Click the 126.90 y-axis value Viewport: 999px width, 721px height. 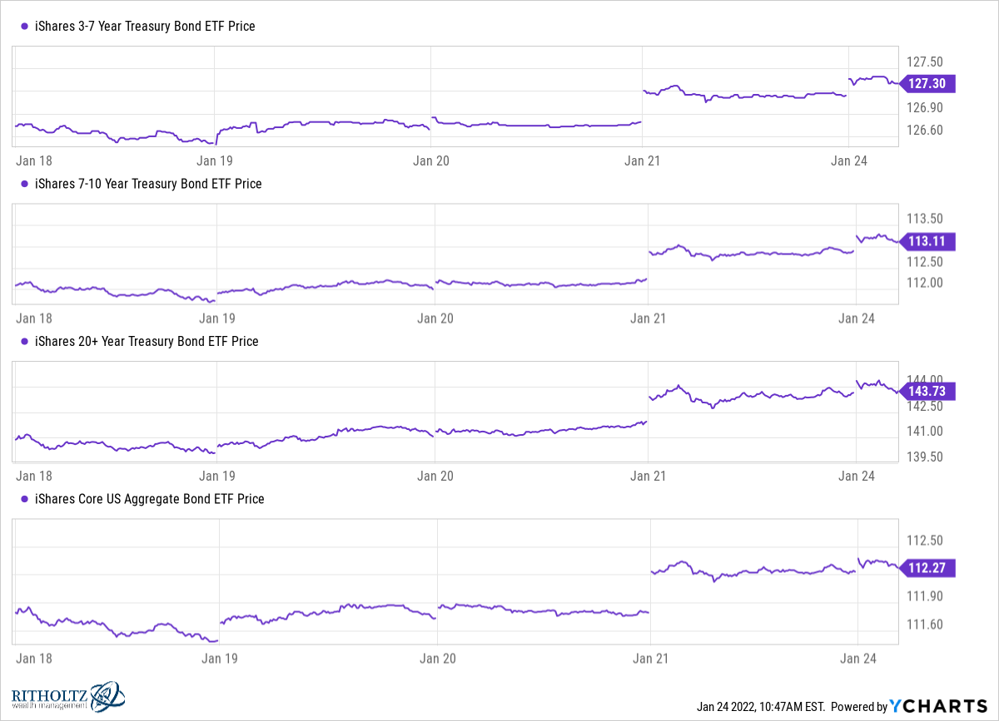click(x=924, y=108)
